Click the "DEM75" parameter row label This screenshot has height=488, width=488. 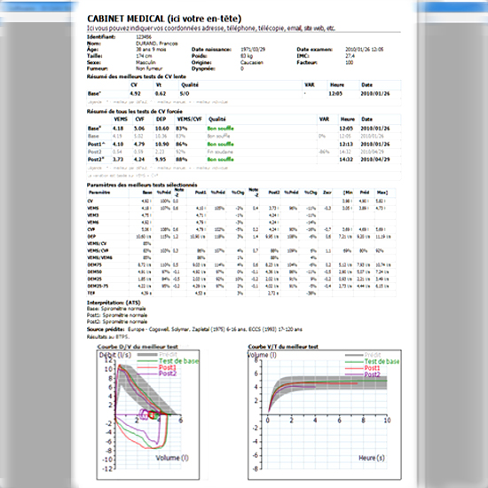tap(94, 264)
